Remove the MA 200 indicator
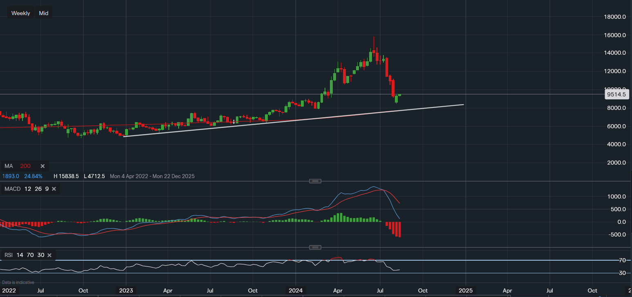The height and width of the screenshot is (297, 632). click(42, 166)
